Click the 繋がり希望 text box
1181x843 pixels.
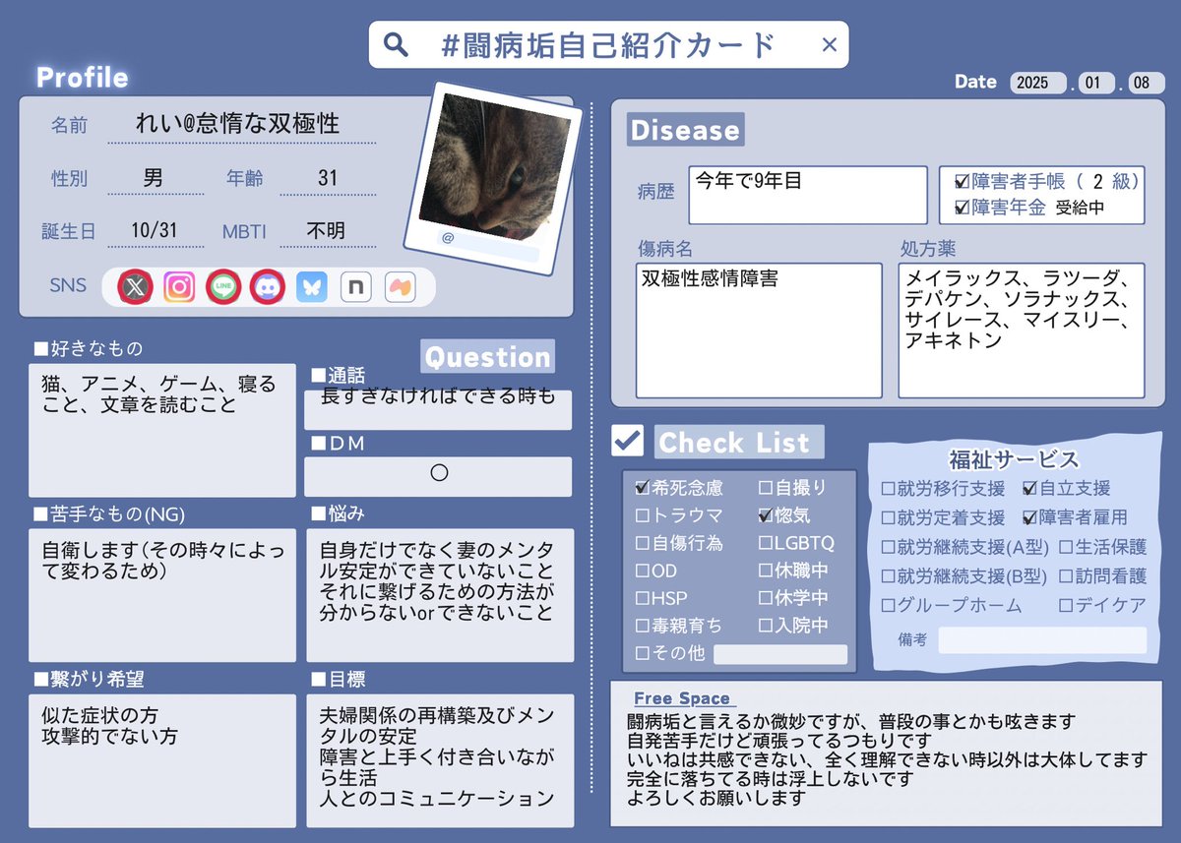click(x=162, y=761)
